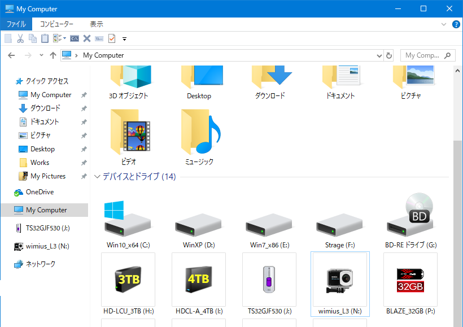Open ダウンロード in the navigation pane
The width and height of the screenshot is (463, 327).
tap(45, 108)
